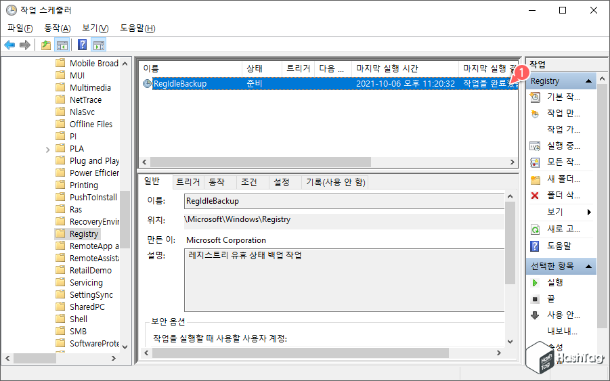The width and height of the screenshot is (610, 381).
Task: Click the tree pane vertical scrollbar thumb
Action: [125, 220]
